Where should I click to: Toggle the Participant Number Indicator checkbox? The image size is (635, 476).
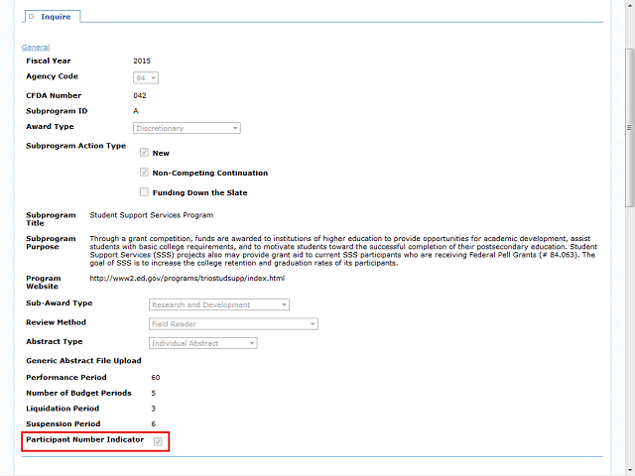(158, 441)
